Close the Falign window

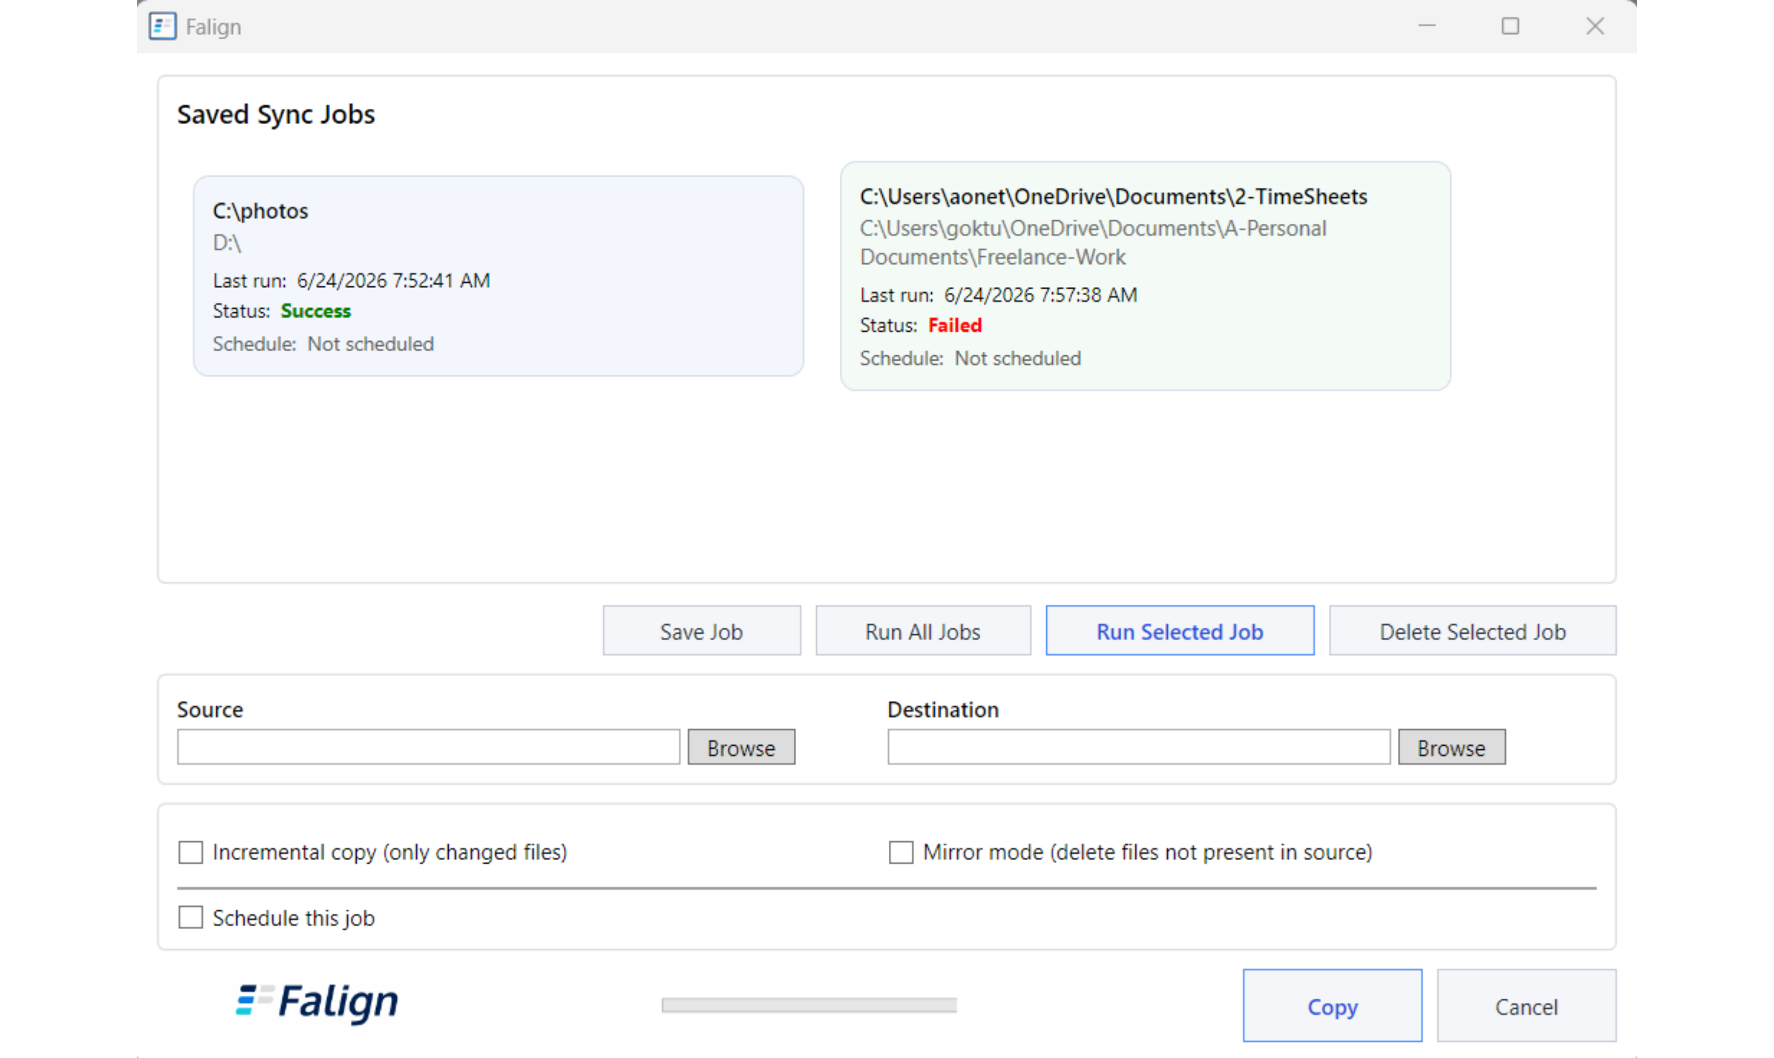[1595, 26]
